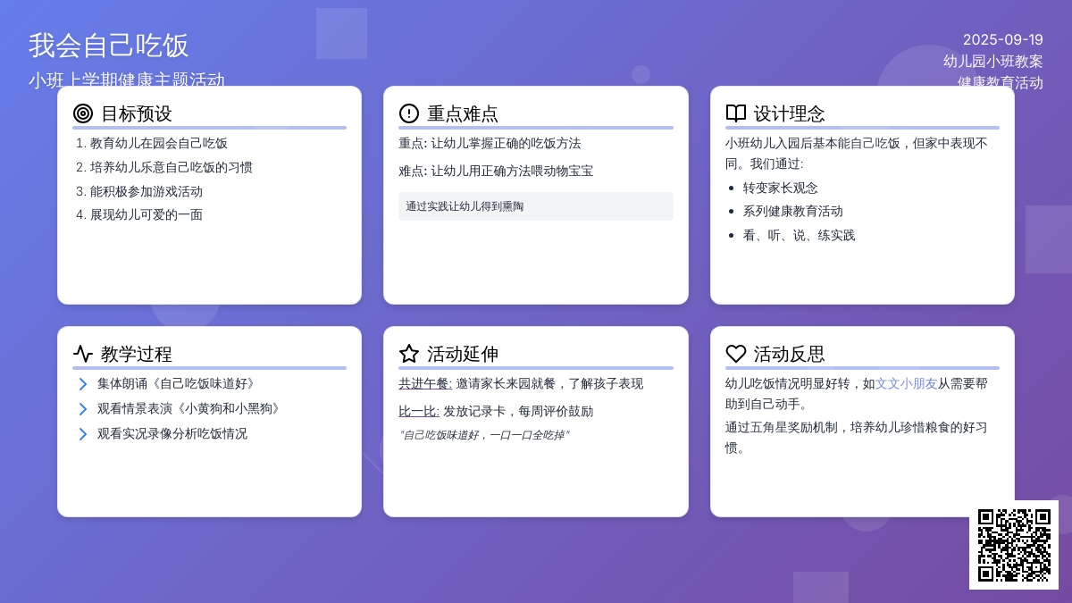The image size is (1072, 603).
Task: Click the underlined 共进午餐 text
Action: pos(424,384)
